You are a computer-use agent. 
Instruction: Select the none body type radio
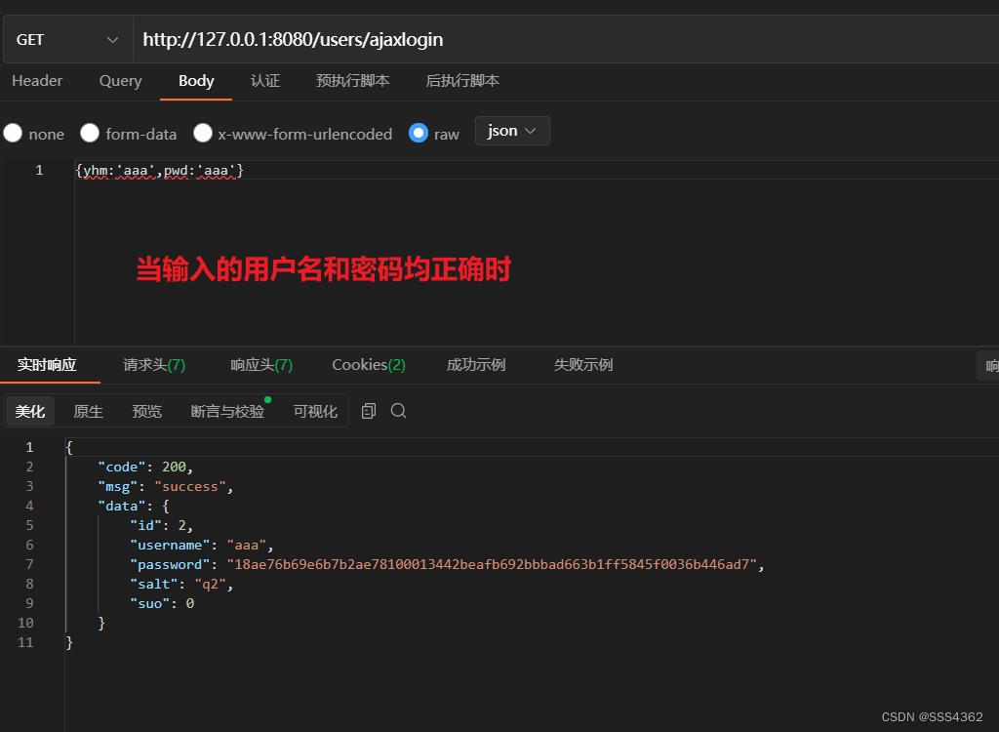coord(13,134)
